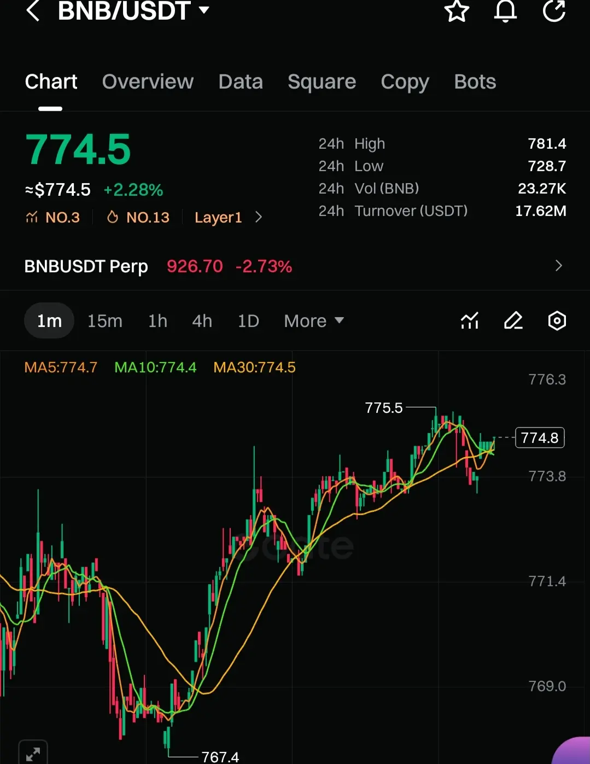This screenshot has width=590, height=764.
Task: Tap the 24h Low value 728.7
Action: pos(547,166)
